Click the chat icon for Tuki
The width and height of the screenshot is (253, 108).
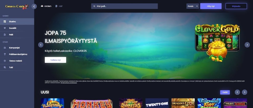click(x=5, y=67)
